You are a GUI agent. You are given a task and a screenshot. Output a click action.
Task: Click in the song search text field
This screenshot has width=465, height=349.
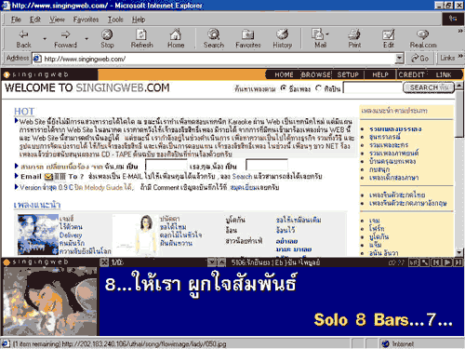pos(372,87)
